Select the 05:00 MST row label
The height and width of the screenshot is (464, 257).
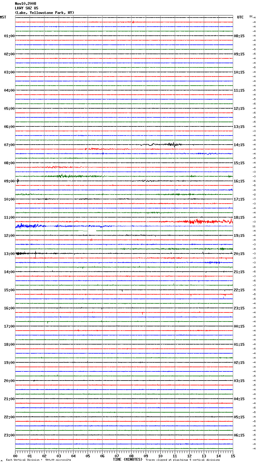9,109
